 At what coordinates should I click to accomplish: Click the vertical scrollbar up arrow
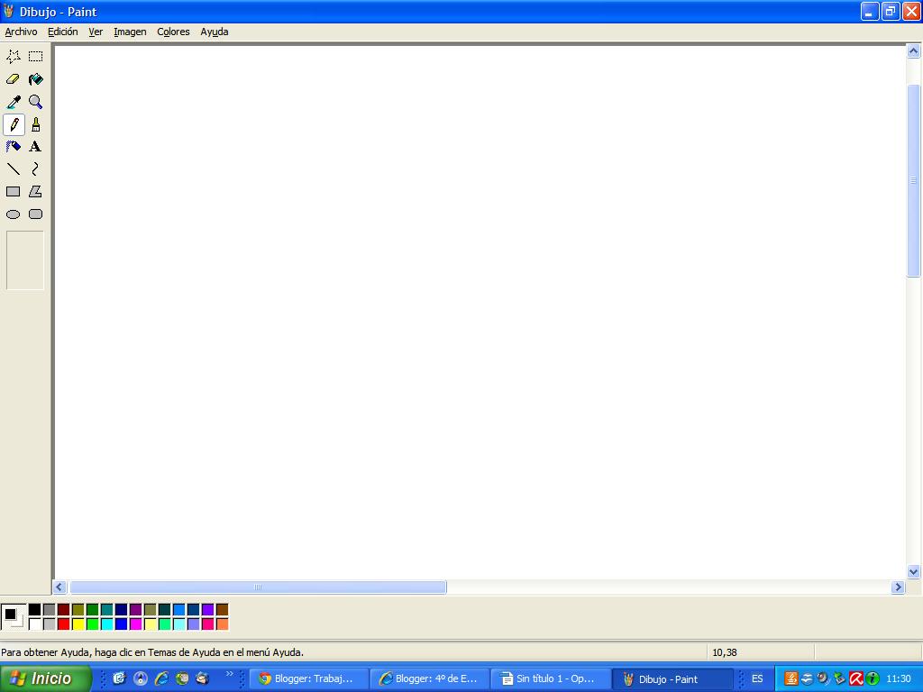click(x=914, y=51)
